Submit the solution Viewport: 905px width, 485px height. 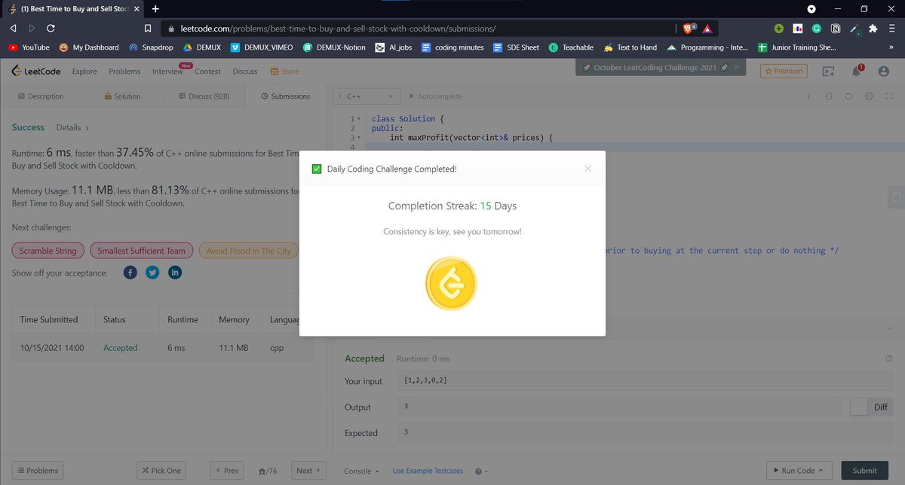click(x=865, y=471)
